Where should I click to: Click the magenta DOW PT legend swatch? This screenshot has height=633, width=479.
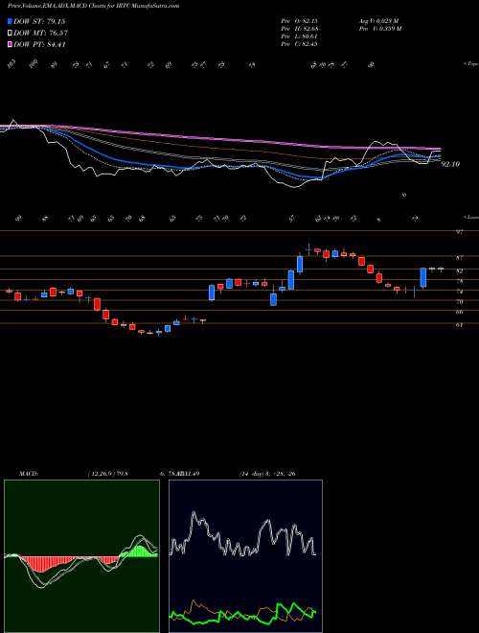pyautogui.click(x=11, y=44)
